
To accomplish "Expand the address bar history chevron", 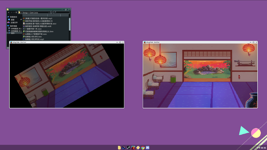I will 49,12.
